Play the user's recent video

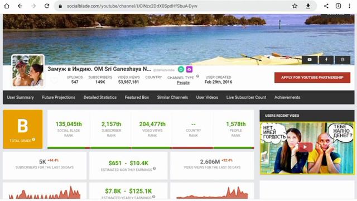(305, 147)
